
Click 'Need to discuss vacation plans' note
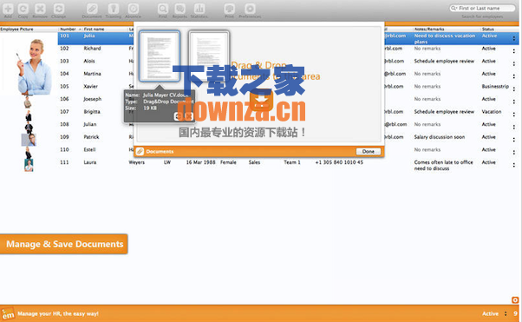point(445,39)
